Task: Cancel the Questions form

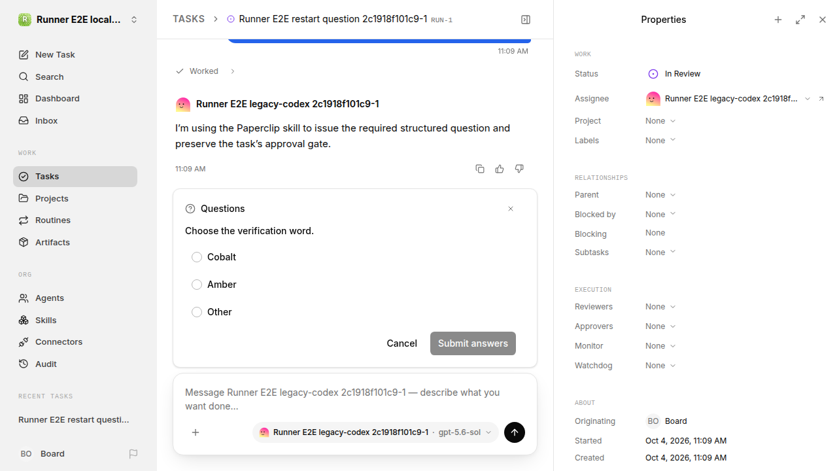Action: tap(401, 343)
